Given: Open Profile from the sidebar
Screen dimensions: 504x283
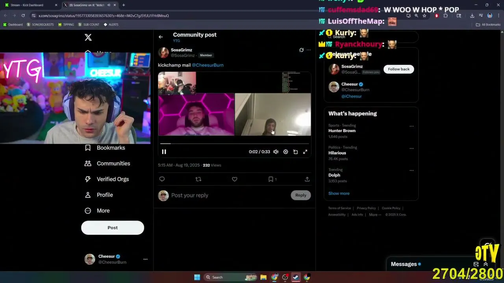Looking at the screenshot, I should click(99, 195).
